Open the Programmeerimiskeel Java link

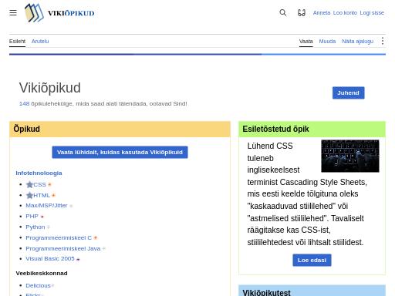point(63,248)
